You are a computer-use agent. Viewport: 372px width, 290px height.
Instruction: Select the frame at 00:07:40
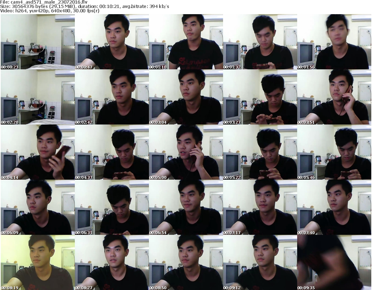(334, 207)
